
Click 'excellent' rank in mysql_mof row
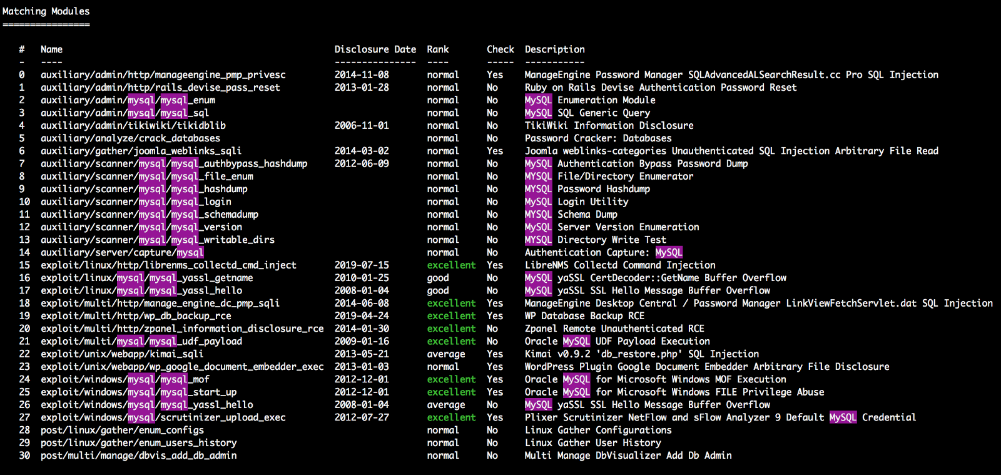point(452,379)
